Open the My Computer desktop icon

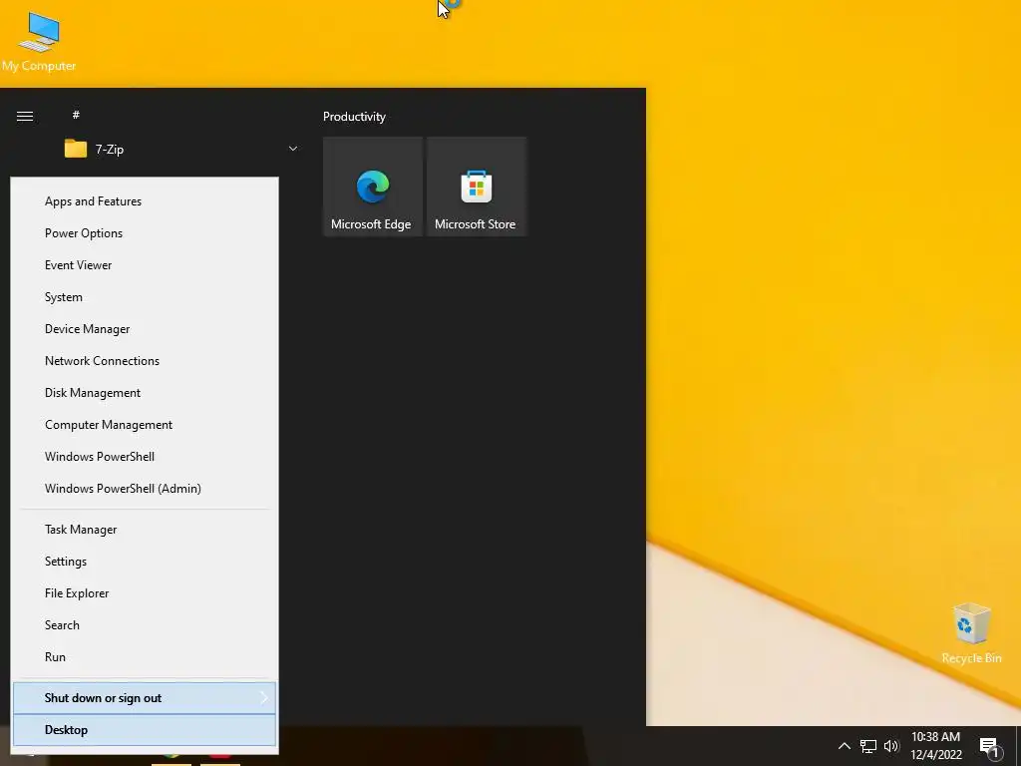[x=39, y=42]
